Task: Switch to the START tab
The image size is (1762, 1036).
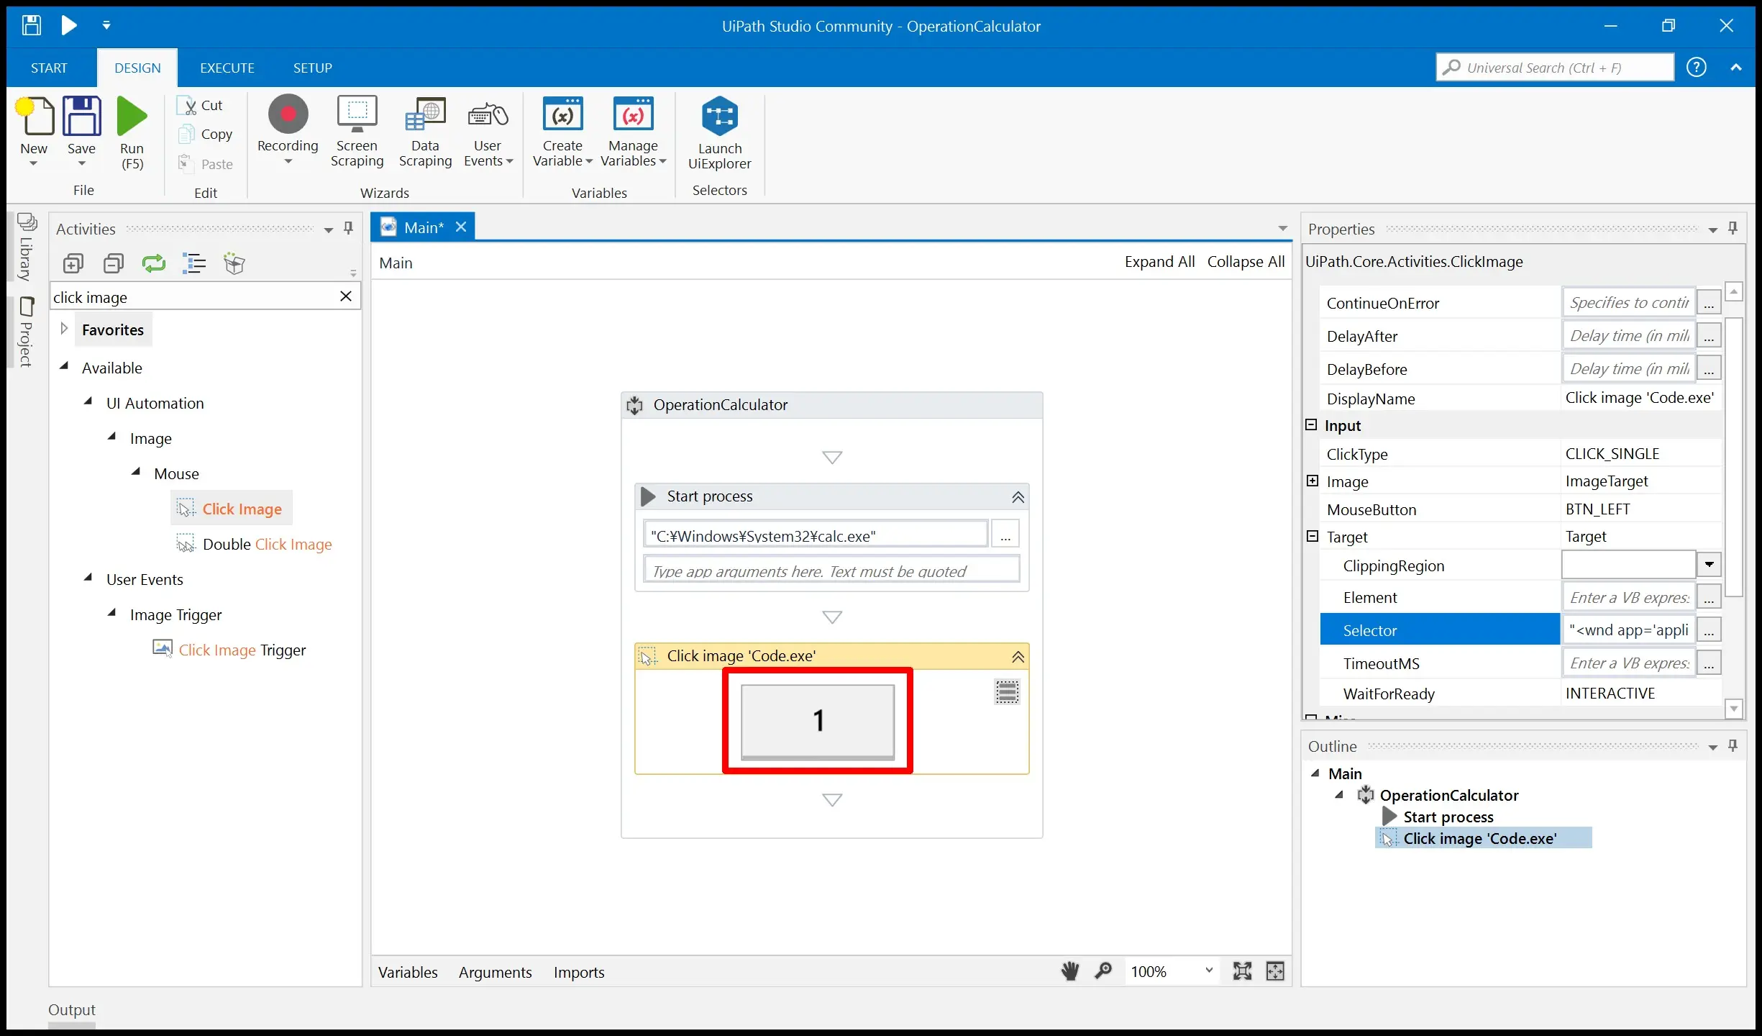Action: click(49, 68)
